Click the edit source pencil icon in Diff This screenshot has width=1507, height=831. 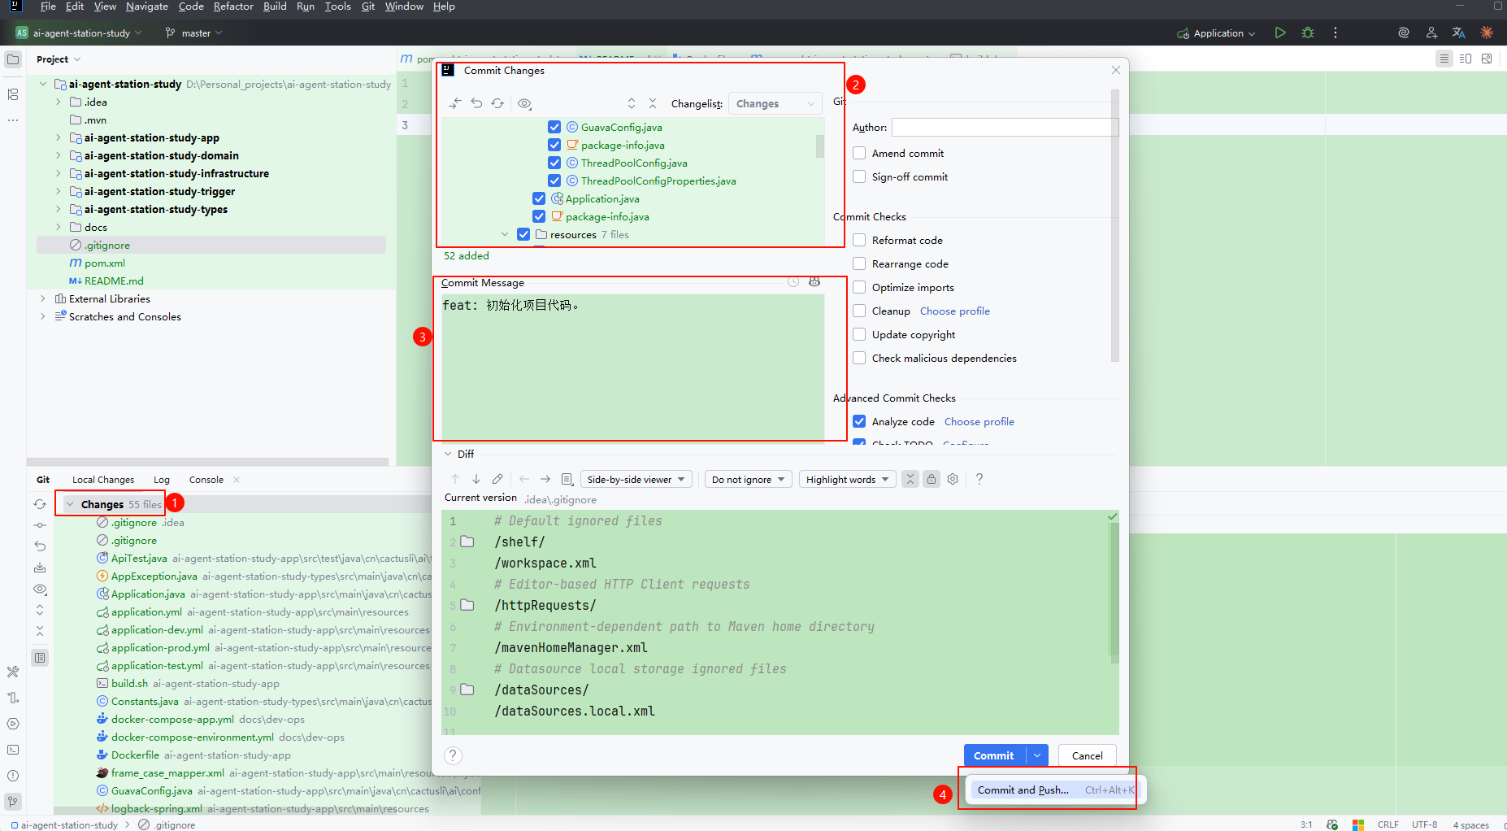[497, 479]
